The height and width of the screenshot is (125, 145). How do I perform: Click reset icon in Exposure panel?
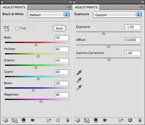click(x=130, y=120)
